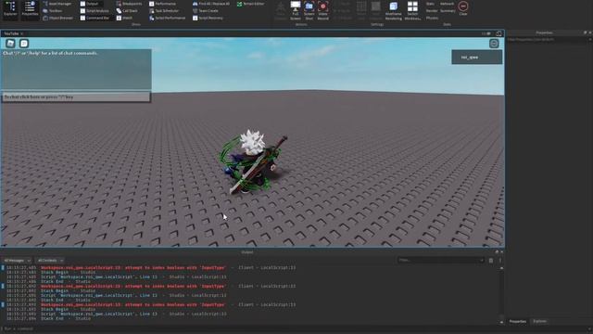Open the Script Recovery window
The width and height of the screenshot is (593, 334).
tap(208, 18)
